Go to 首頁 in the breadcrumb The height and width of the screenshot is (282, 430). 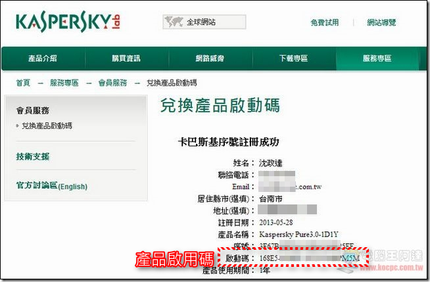23,83
